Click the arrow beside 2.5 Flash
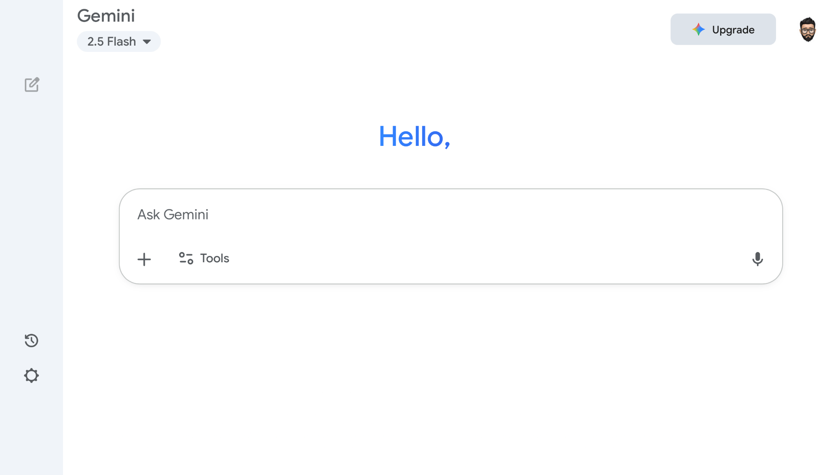This screenshot has width=839, height=475. point(147,42)
